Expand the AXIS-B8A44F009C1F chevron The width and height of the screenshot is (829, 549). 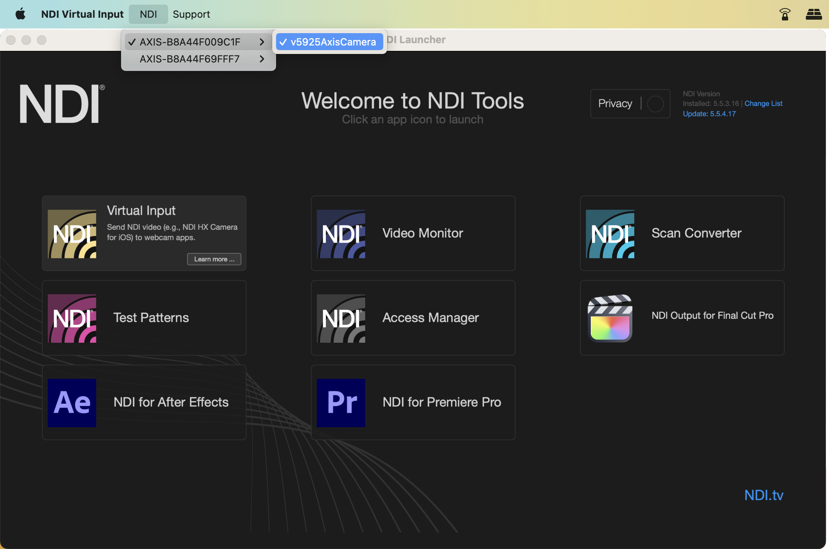coord(262,42)
